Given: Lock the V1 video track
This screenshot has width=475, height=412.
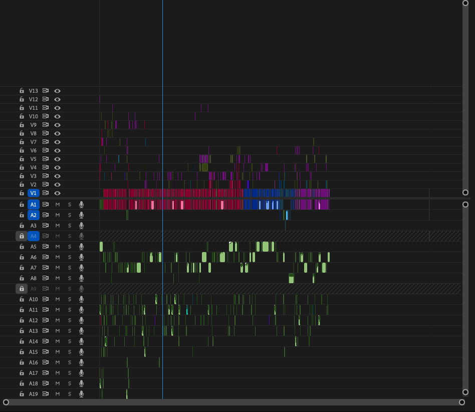Looking at the screenshot, I should tap(22, 193).
